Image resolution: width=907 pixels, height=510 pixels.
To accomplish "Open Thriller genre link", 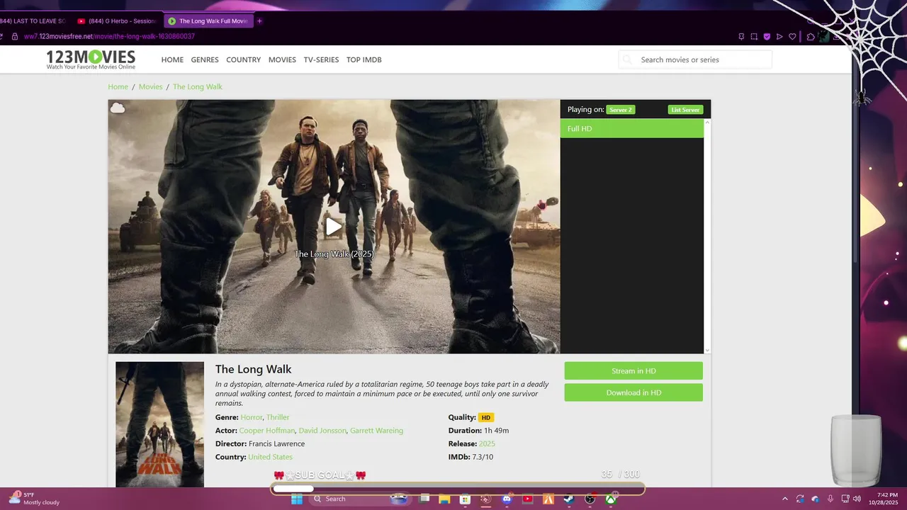I will 278,417.
